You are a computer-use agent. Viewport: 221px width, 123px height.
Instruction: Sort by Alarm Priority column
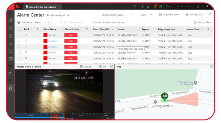point(81,29)
